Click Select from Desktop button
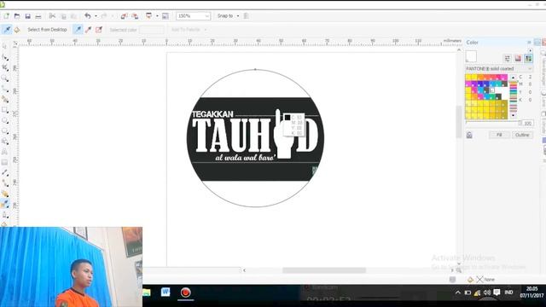 (48, 30)
